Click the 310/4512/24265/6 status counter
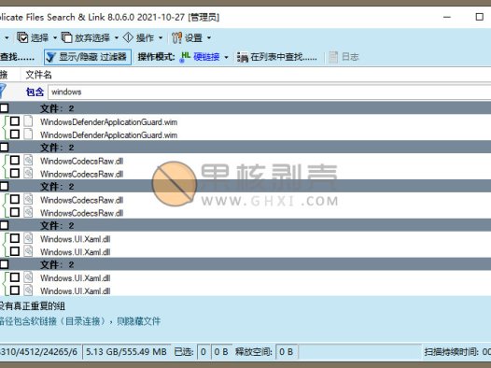This screenshot has width=491, height=368. coord(39,352)
